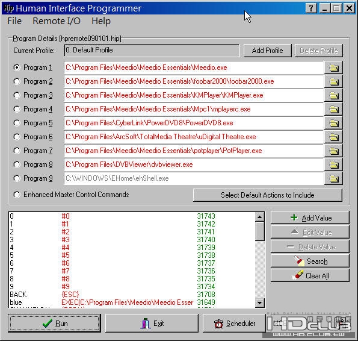Screen dimensions: 358x341
Task: Select list row with value 31738
Action: [x=132, y=255]
